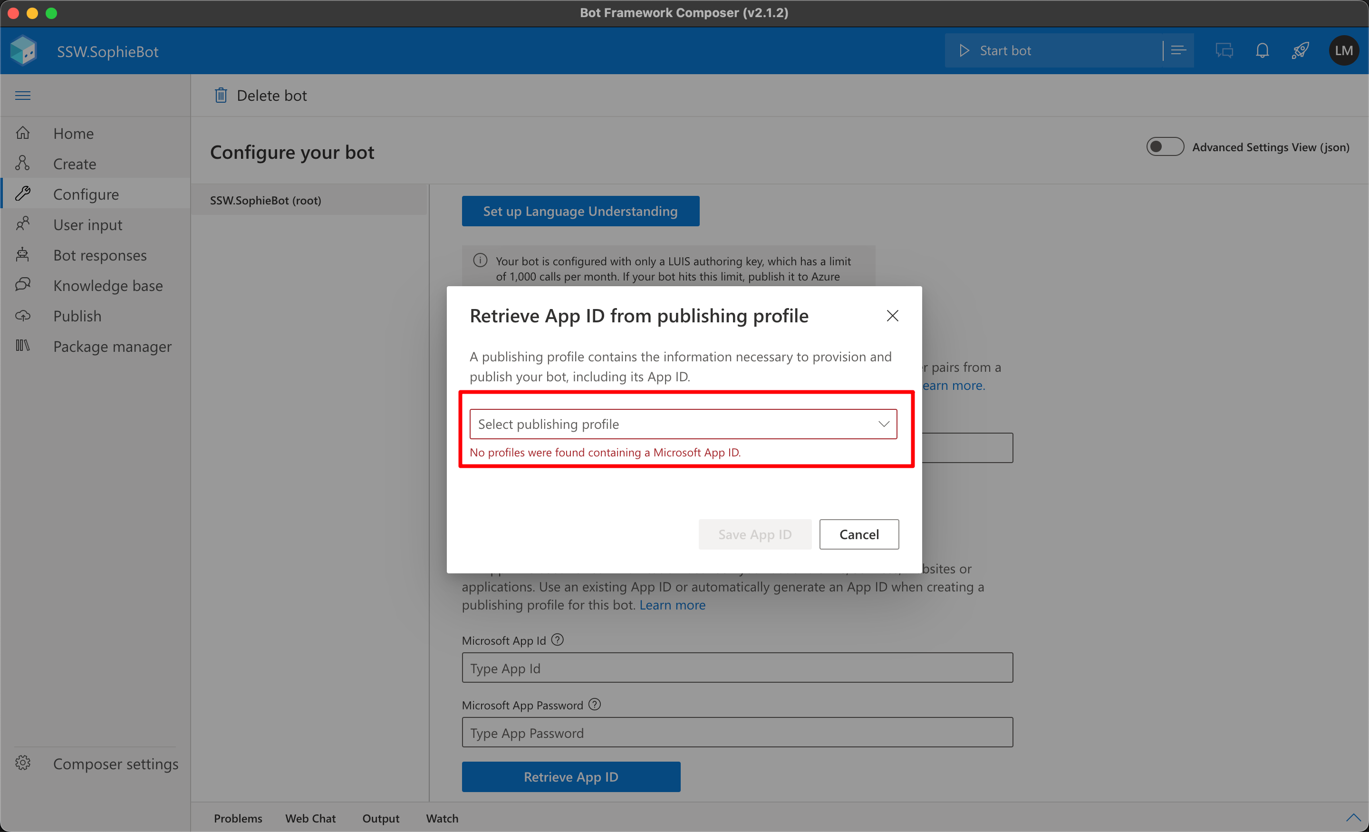Toggle Advanced Settings View (json) switch
The height and width of the screenshot is (832, 1369).
(1165, 147)
